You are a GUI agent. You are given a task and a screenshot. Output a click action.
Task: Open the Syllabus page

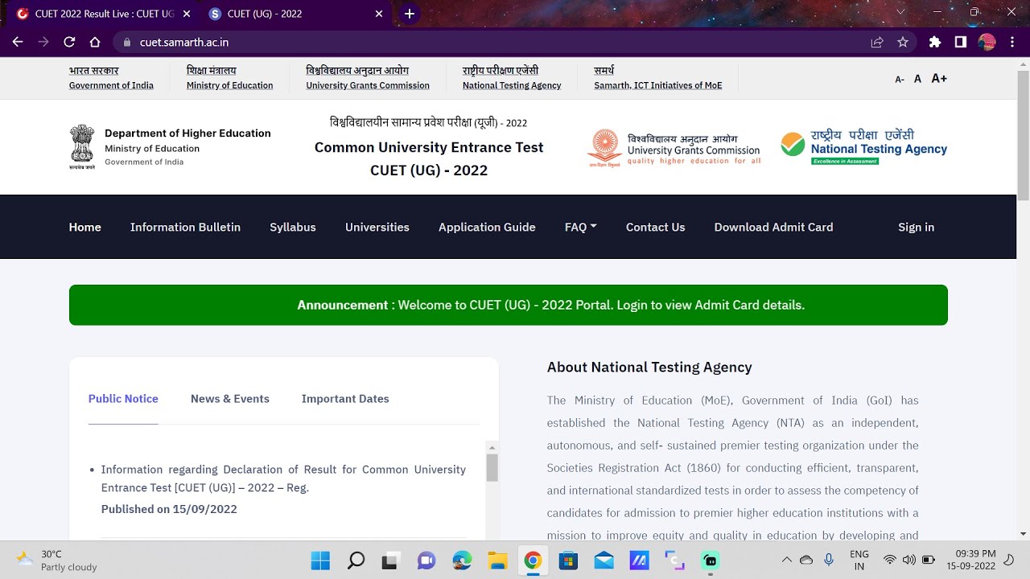pyautogui.click(x=293, y=227)
